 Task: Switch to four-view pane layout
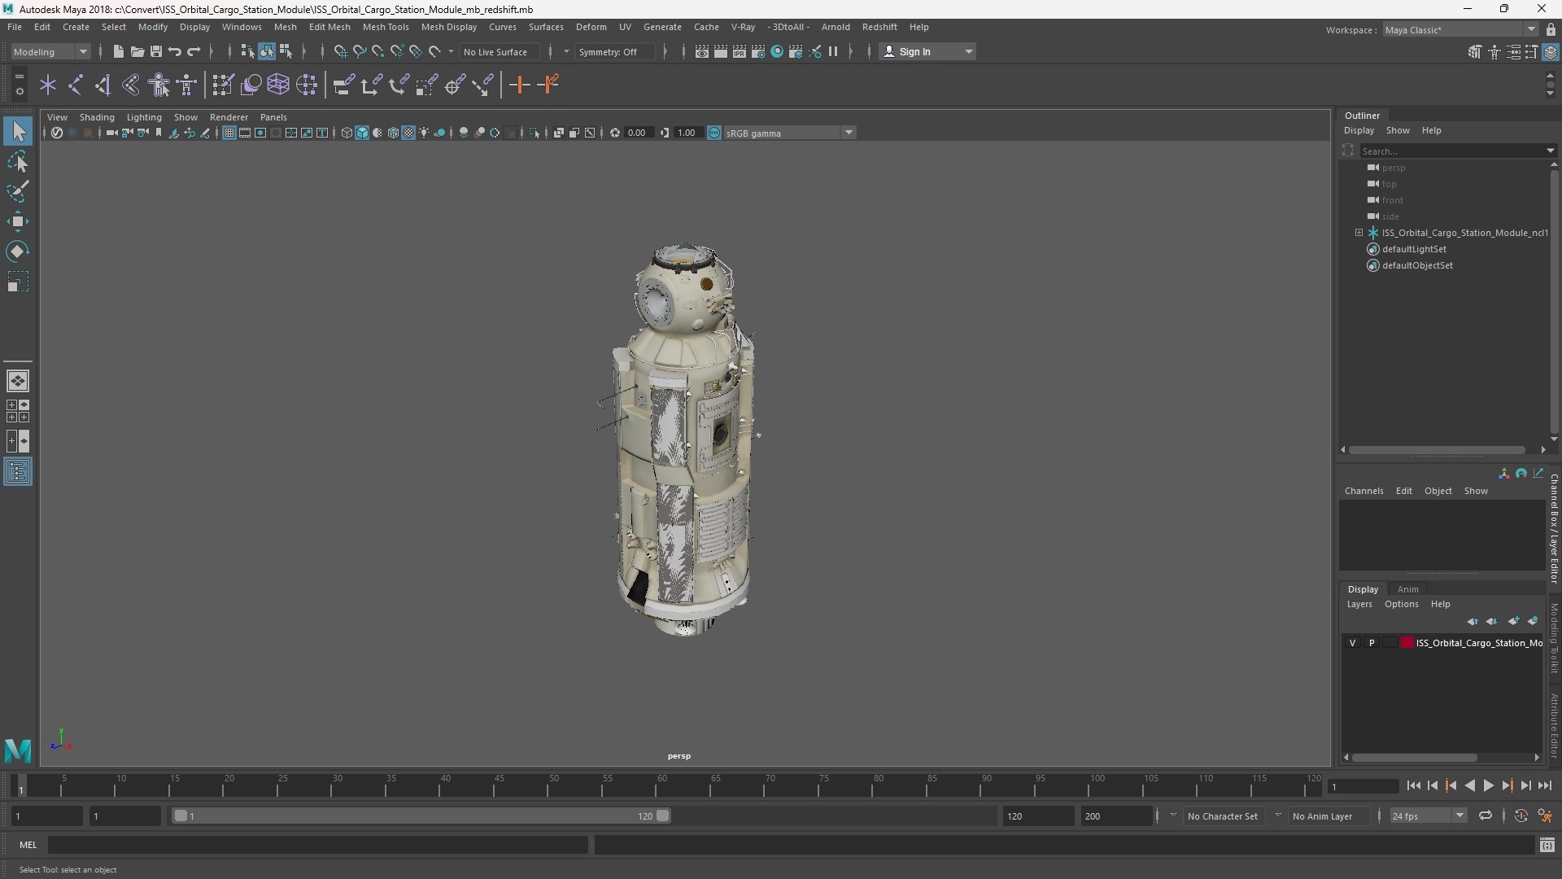(x=18, y=411)
